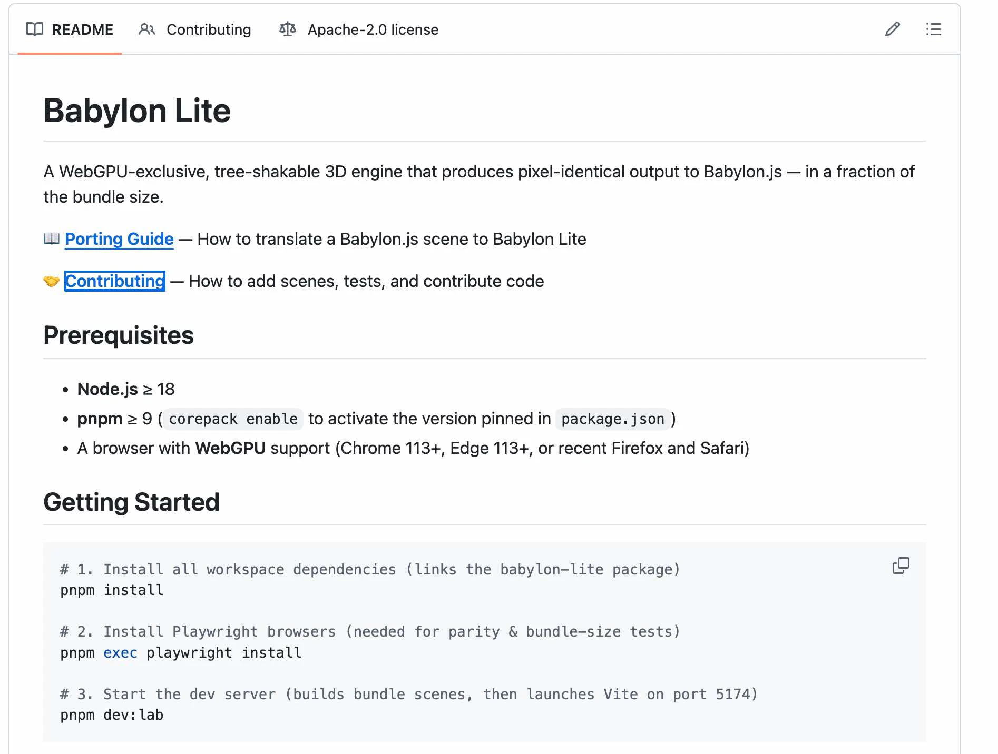Open the README tab
The width and height of the screenshot is (998, 754).
pos(70,29)
